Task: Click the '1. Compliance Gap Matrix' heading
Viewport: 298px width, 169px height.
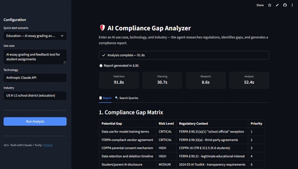Action: 131,112
